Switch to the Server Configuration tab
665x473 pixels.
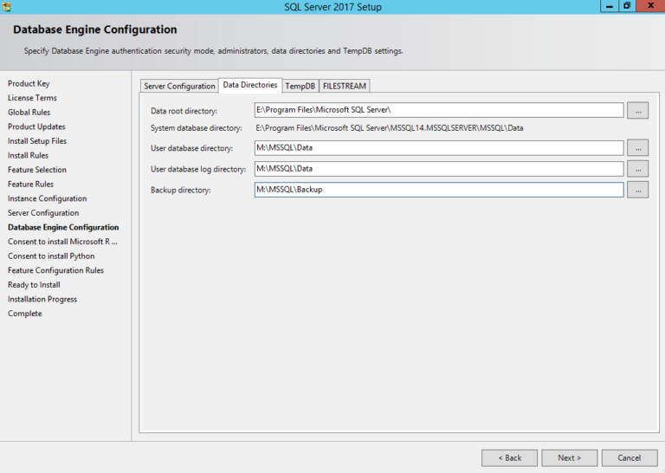179,86
